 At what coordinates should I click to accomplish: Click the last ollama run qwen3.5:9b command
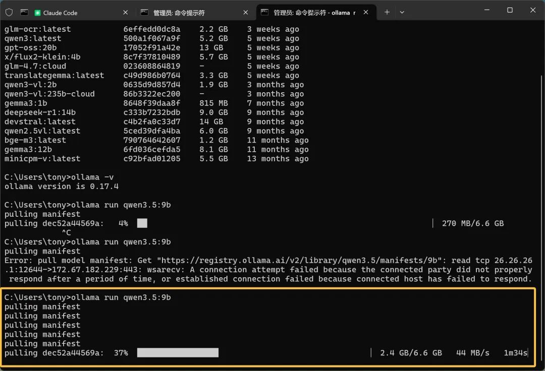click(88, 297)
